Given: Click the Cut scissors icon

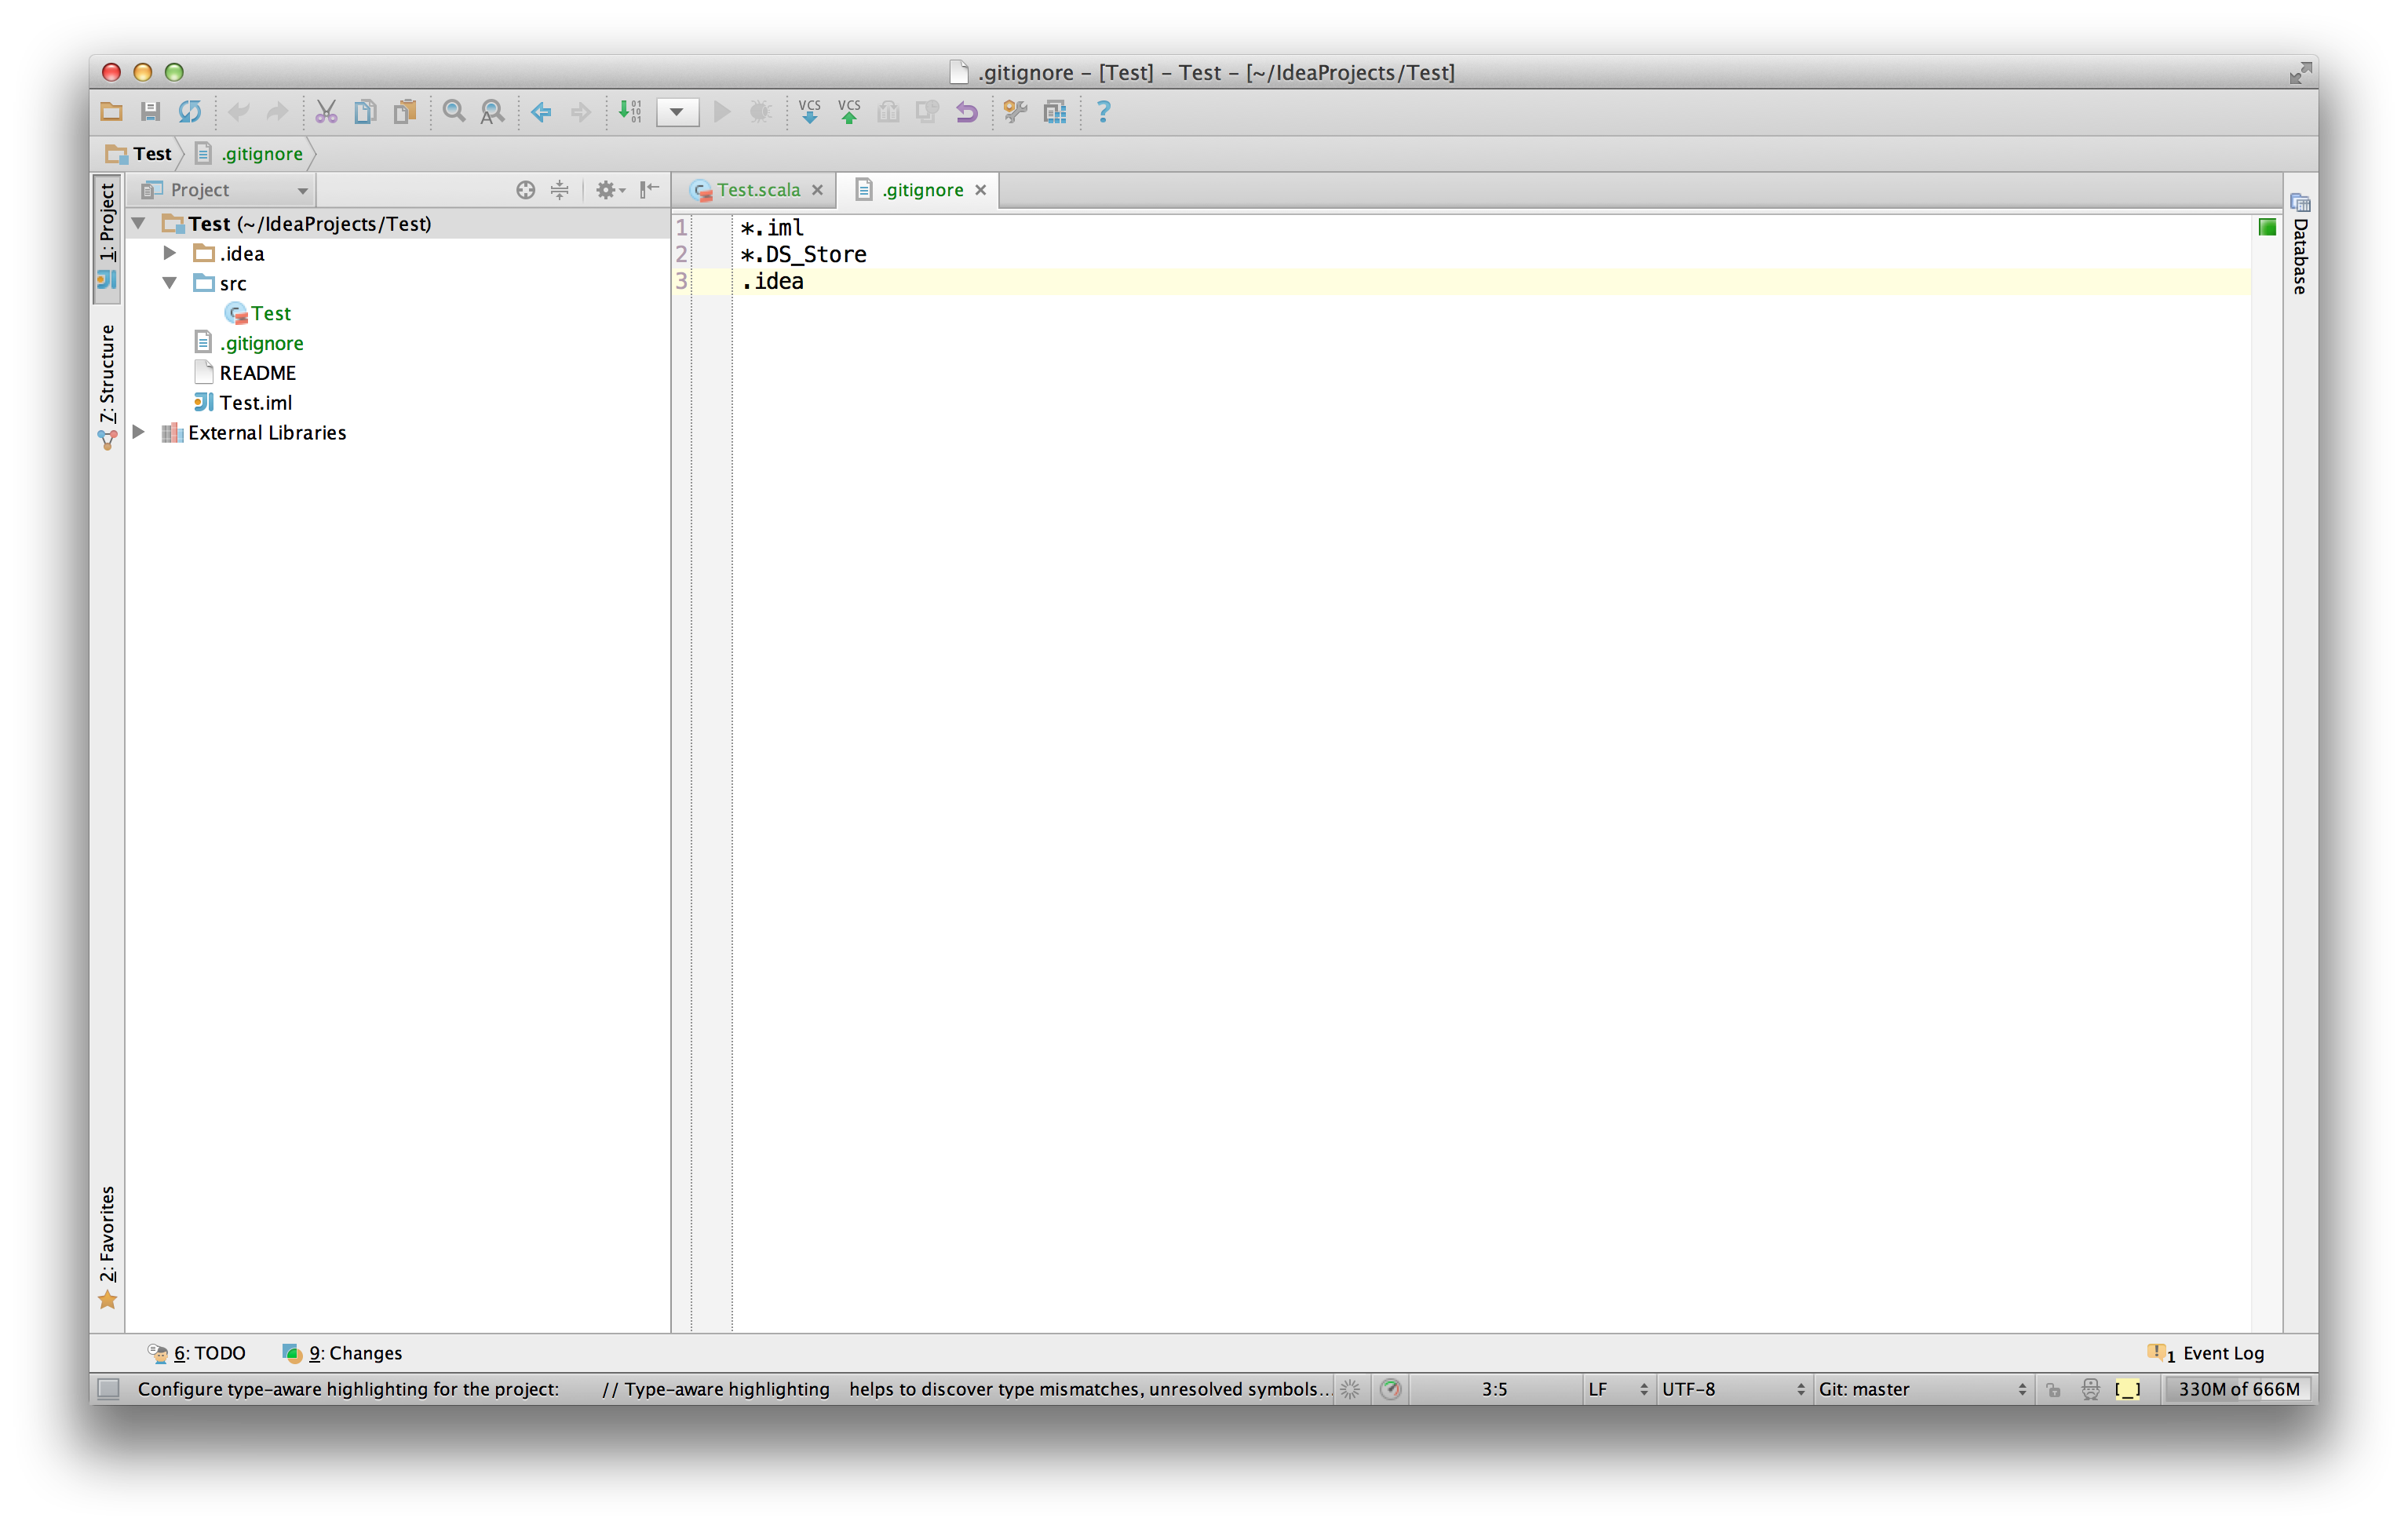Looking at the screenshot, I should 326,112.
